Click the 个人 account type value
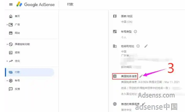 coord(124,38)
